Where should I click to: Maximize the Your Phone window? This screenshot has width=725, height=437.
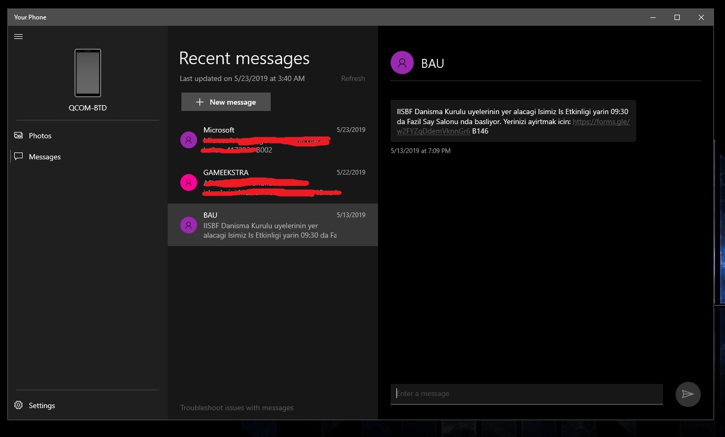pos(677,17)
